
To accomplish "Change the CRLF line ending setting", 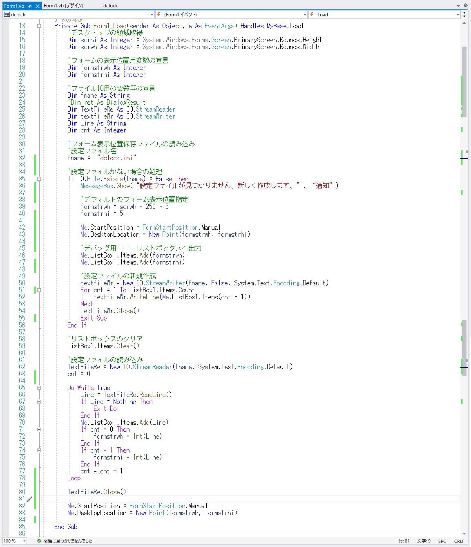I will tap(459, 541).
